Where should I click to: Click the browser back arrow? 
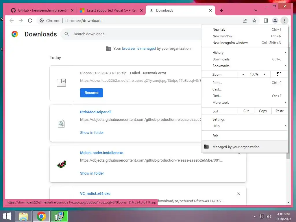[12, 21]
